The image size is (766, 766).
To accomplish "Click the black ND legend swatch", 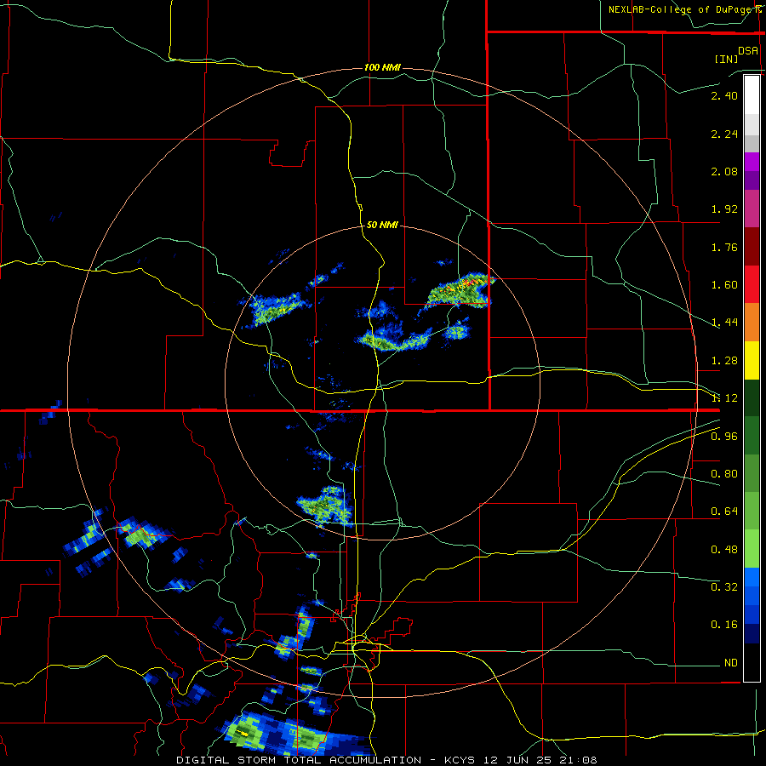I will 752,662.
